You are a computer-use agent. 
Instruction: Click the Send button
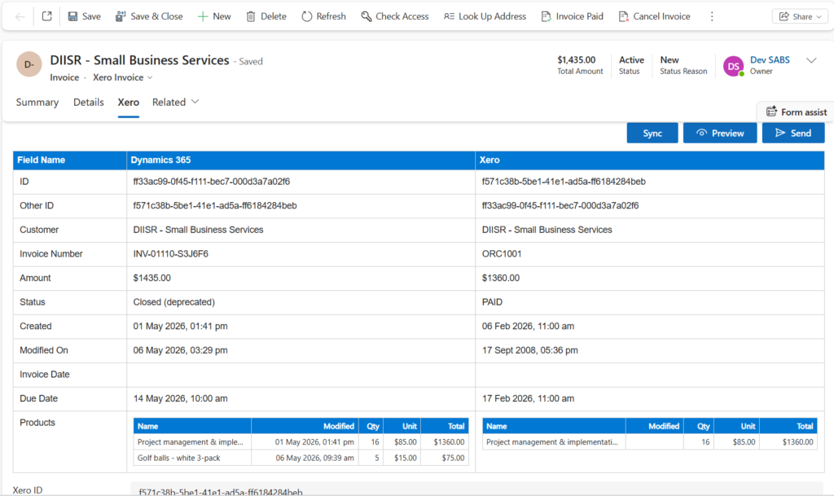793,133
